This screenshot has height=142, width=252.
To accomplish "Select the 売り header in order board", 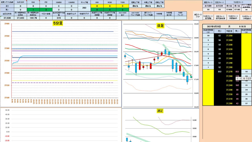I will (x=219, y=31).
